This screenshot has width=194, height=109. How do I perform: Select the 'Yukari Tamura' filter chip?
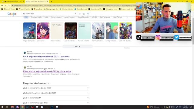(x=117, y=17)
